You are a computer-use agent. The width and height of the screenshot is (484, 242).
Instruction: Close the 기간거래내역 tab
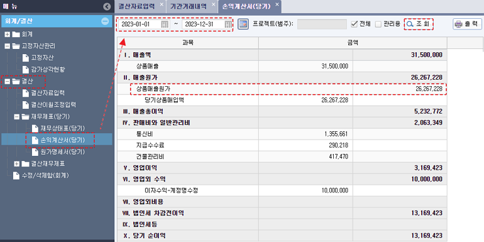pyautogui.click(x=213, y=4)
